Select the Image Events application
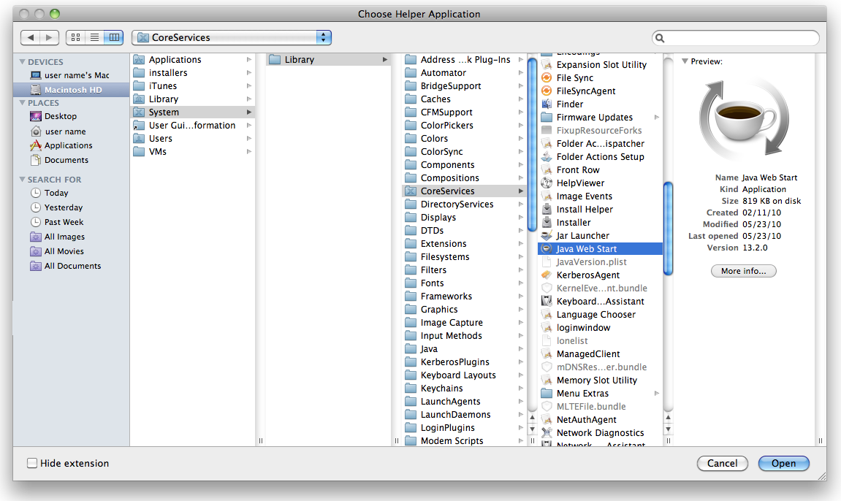 (x=600, y=196)
